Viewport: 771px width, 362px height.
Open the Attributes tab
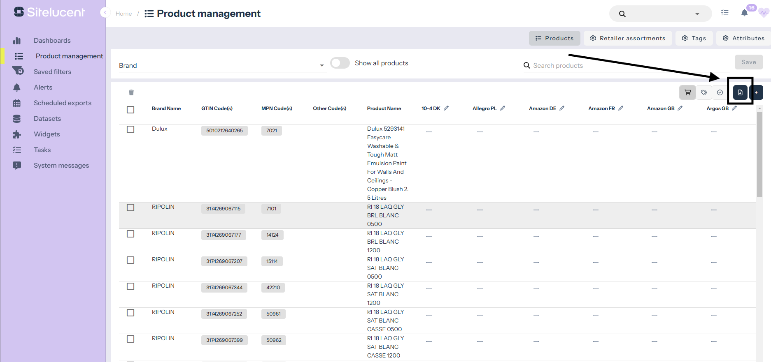coord(743,38)
